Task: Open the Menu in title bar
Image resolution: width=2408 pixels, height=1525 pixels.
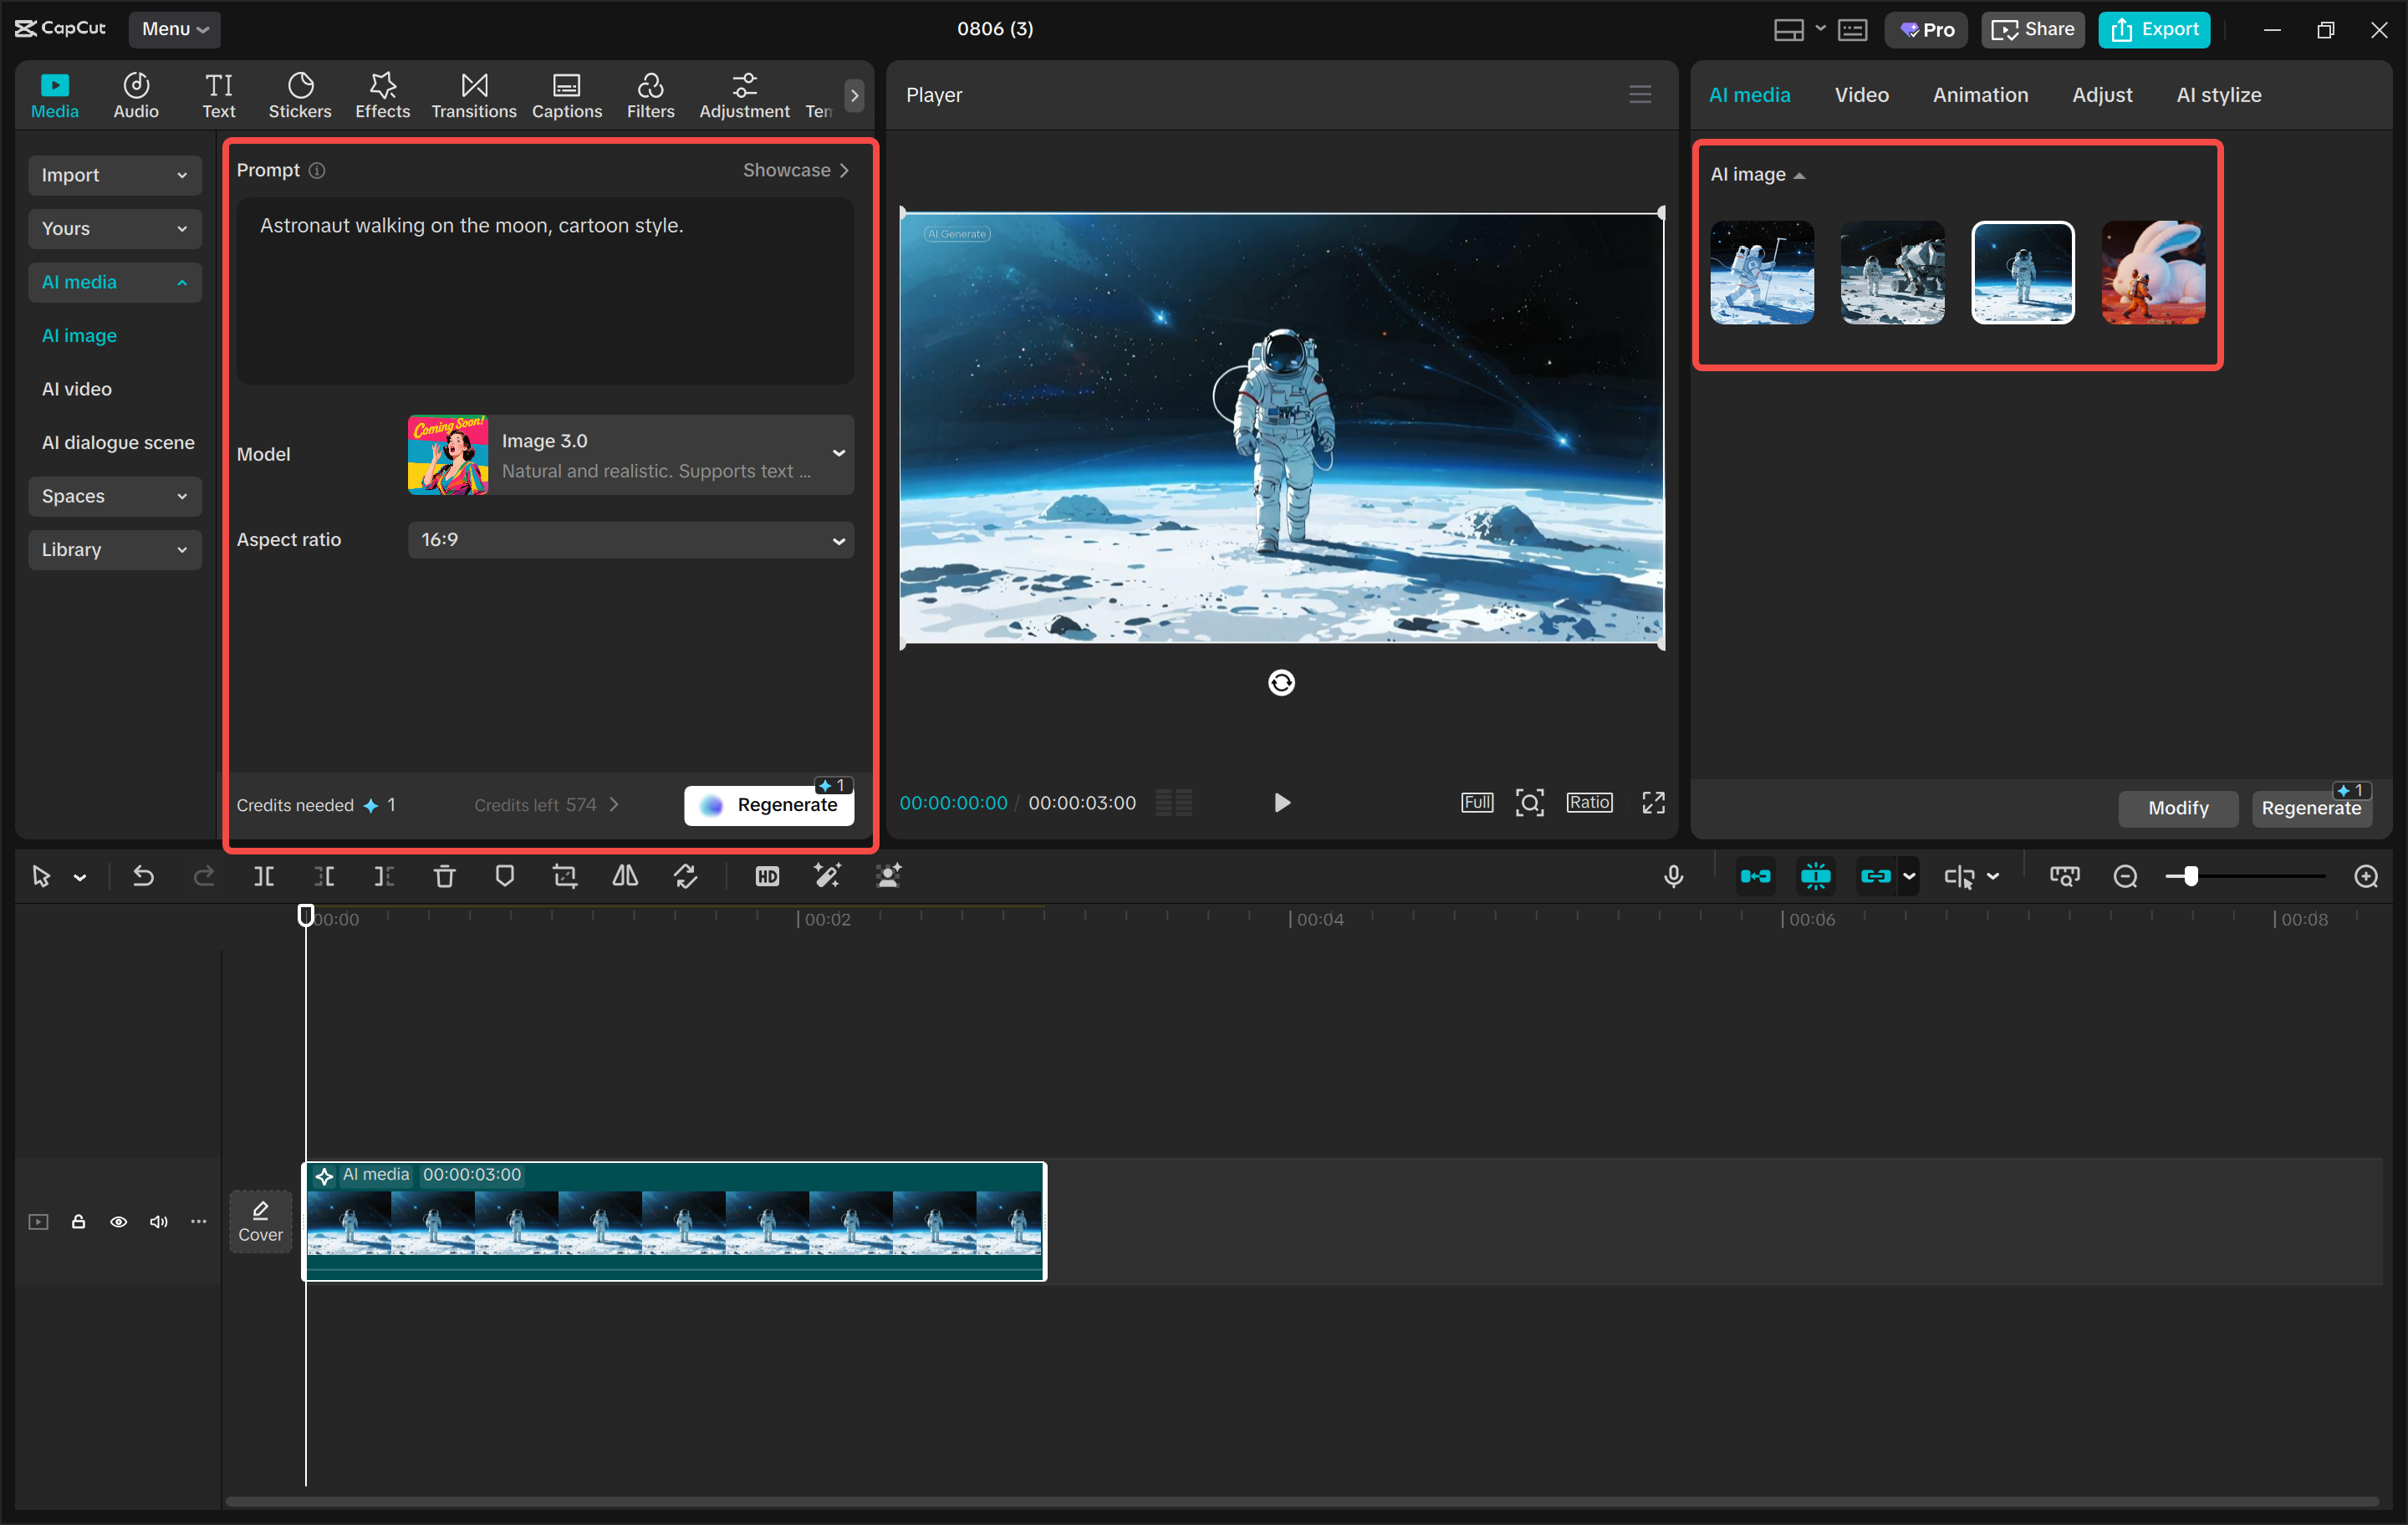Action: click(x=174, y=29)
